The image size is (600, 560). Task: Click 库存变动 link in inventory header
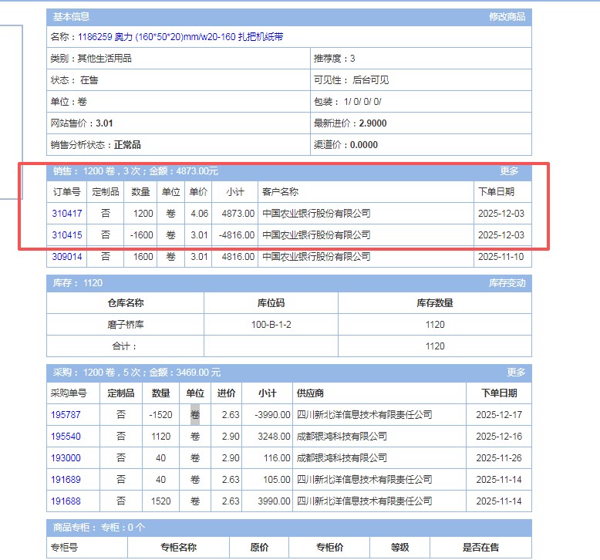(x=507, y=283)
